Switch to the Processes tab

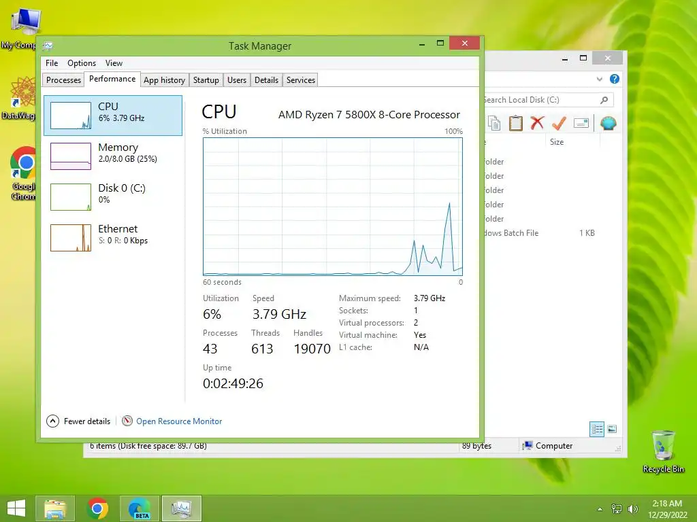[x=63, y=80]
